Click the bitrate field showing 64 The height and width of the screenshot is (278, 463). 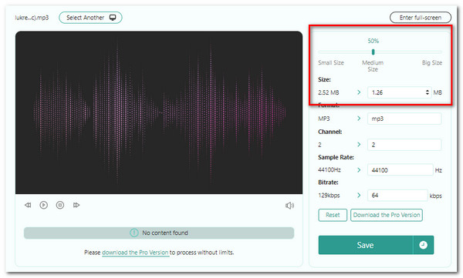(397, 196)
